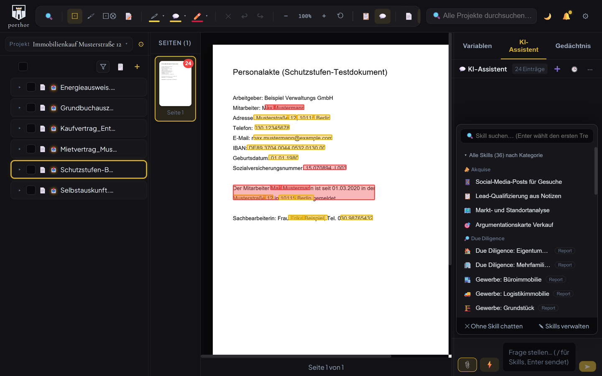The height and width of the screenshot is (376, 602).
Task: Open the project dropdown Immobilienkauf Musterstraße 12
Action: [69, 44]
